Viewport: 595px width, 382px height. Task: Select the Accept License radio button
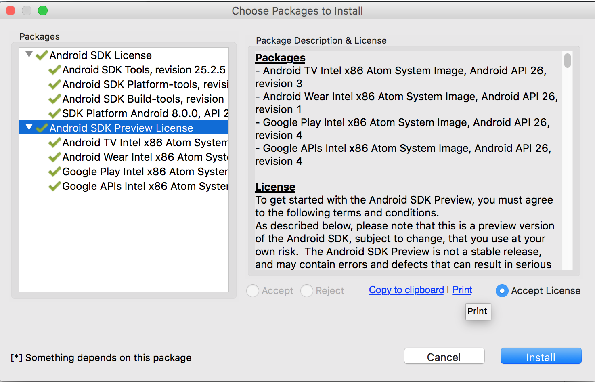coord(502,291)
